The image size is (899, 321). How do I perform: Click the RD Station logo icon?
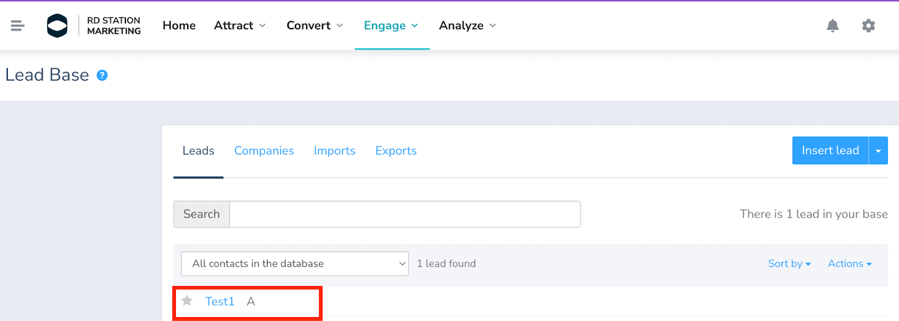[57, 26]
